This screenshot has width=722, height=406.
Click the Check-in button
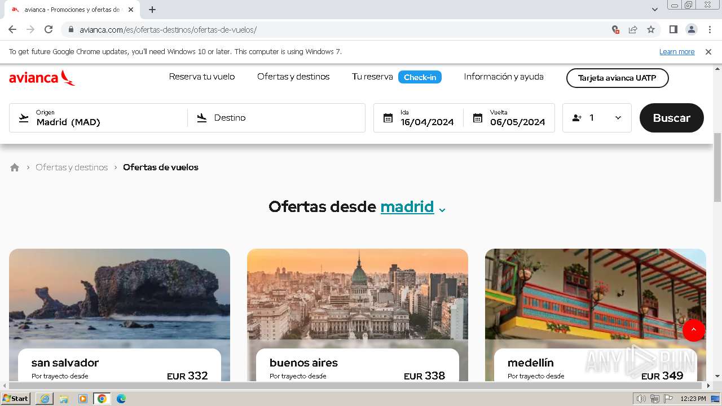pos(420,77)
